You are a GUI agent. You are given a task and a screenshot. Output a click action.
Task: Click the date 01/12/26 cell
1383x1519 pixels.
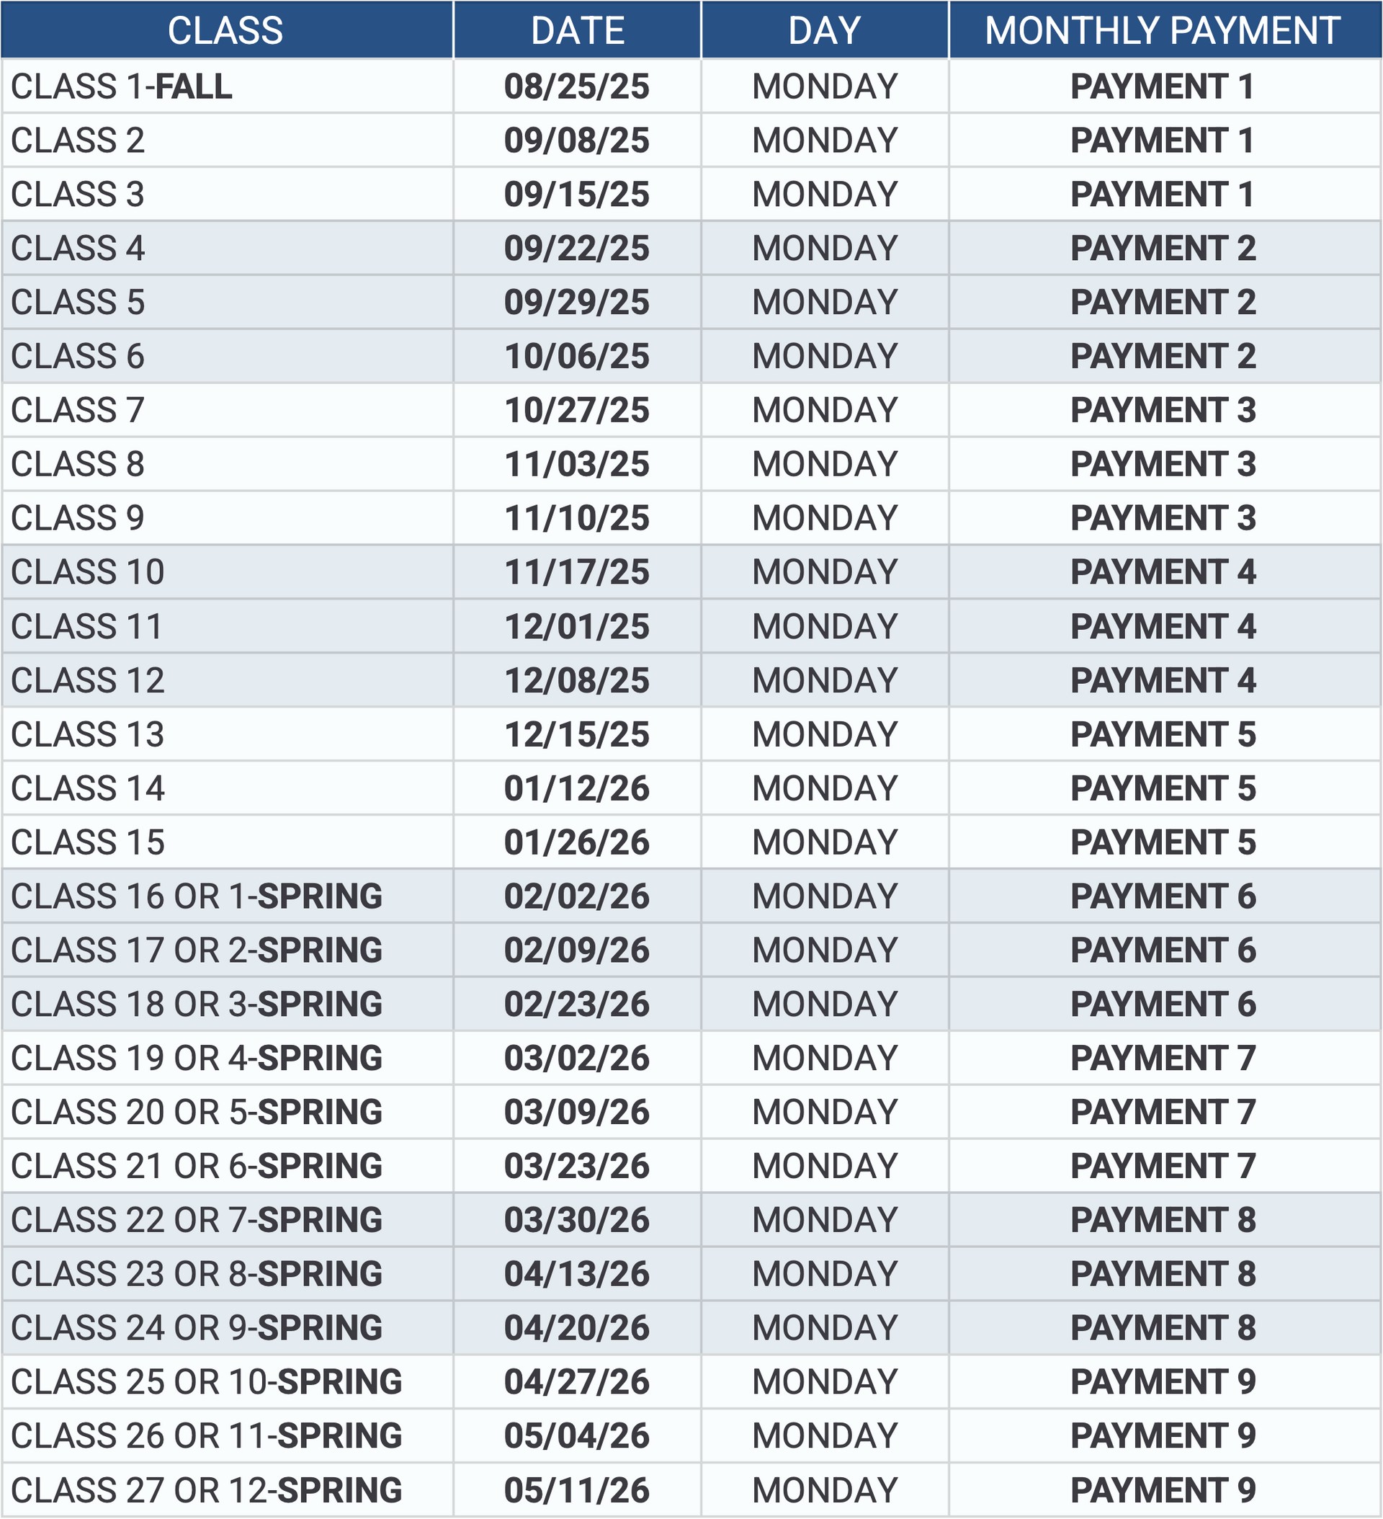click(577, 789)
